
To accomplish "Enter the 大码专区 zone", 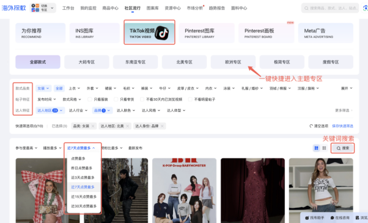I will (x=87, y=62).
